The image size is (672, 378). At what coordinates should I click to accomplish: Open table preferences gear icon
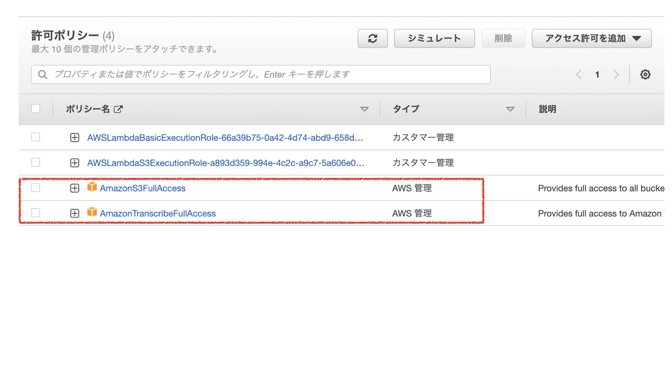point(645,75)
